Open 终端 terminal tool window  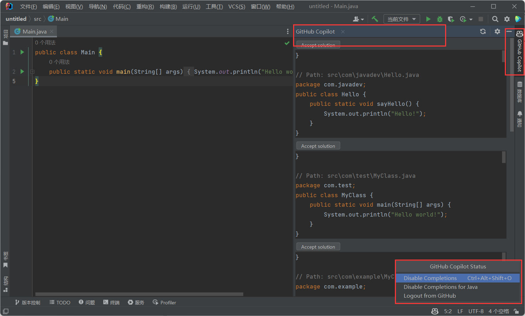(x=111, y=303)
